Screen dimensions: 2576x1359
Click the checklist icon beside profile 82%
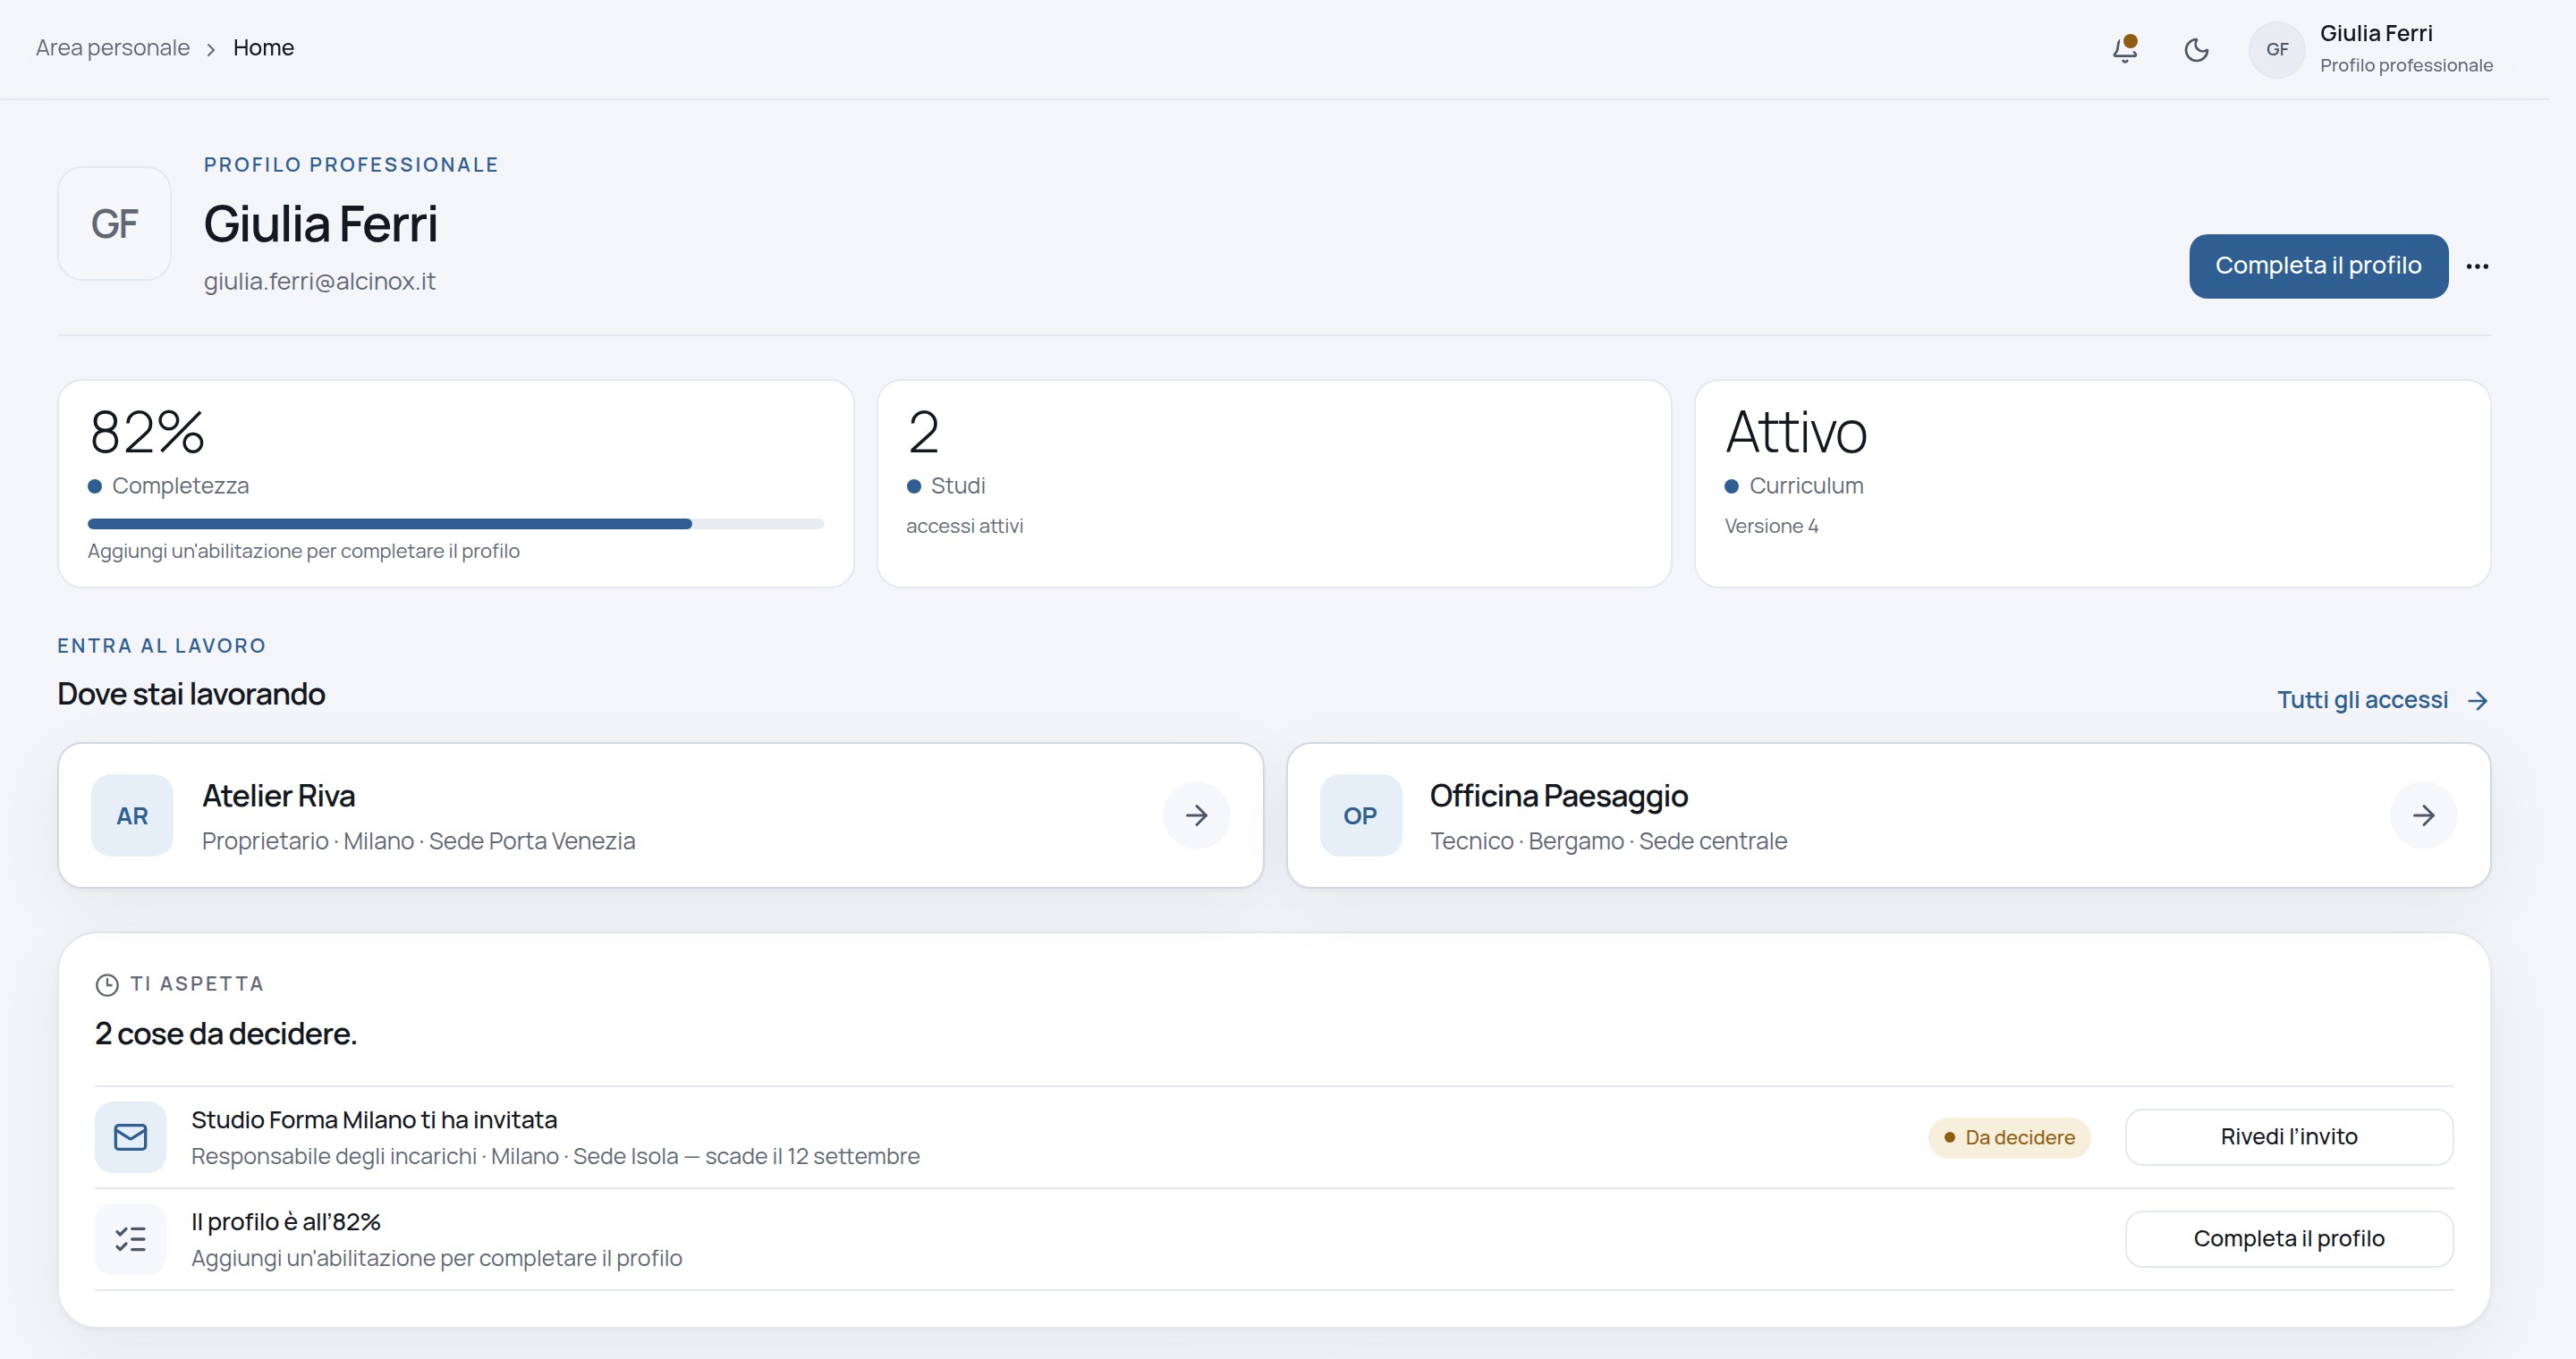[130, 1239]
